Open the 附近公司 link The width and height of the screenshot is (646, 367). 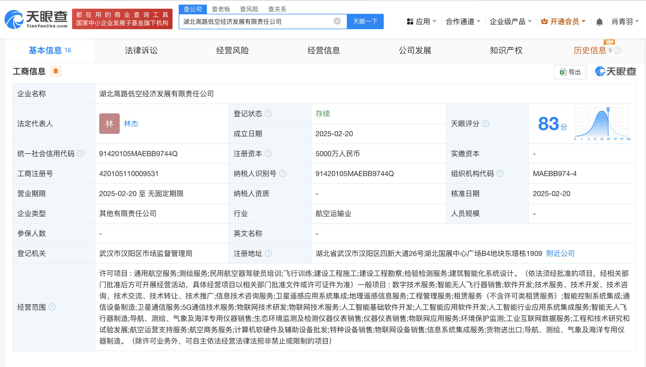click(x=560, y=253)
